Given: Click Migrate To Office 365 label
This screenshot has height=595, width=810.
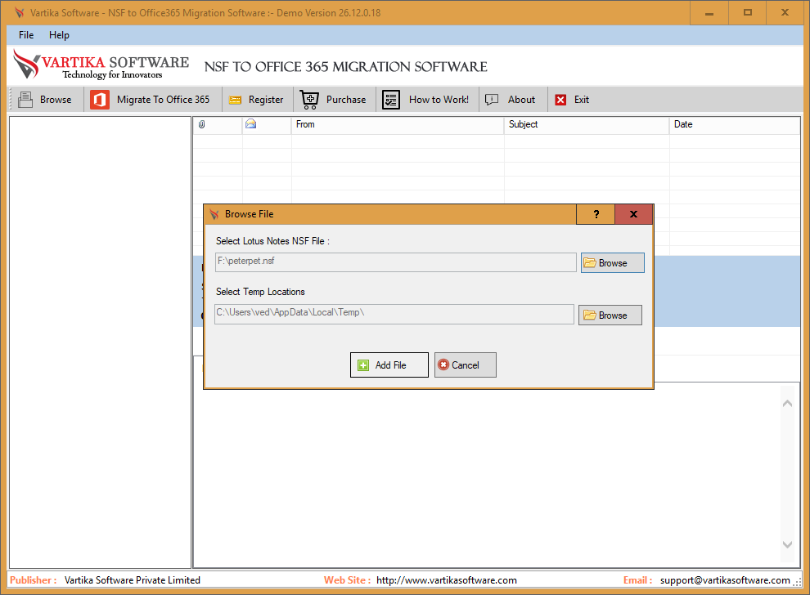Looking at the screenshot, I should click(164, 100).
